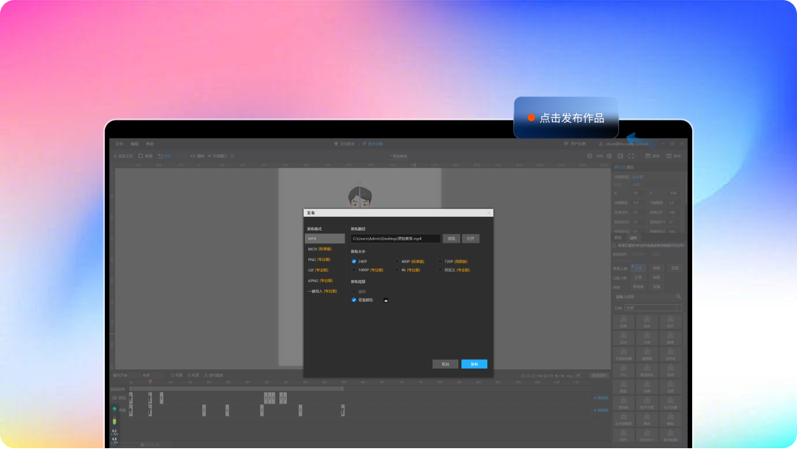Click the + 添加帧 link on the first timeline layer
Screen dimensions: 797x450
click(x=601, y=398)
